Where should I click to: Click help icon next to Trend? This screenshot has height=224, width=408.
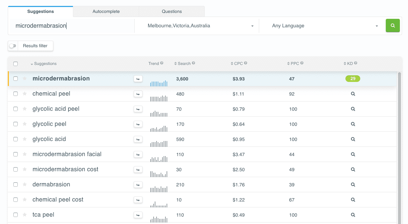coord(161,63)
